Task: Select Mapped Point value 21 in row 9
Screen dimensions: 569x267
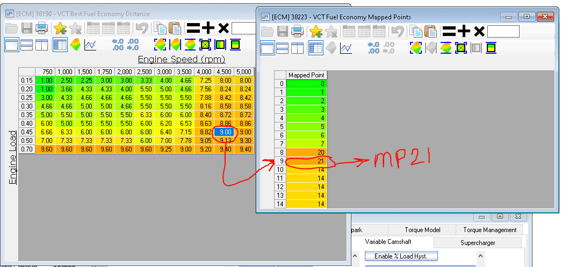Action: click(x=307, y=161)
